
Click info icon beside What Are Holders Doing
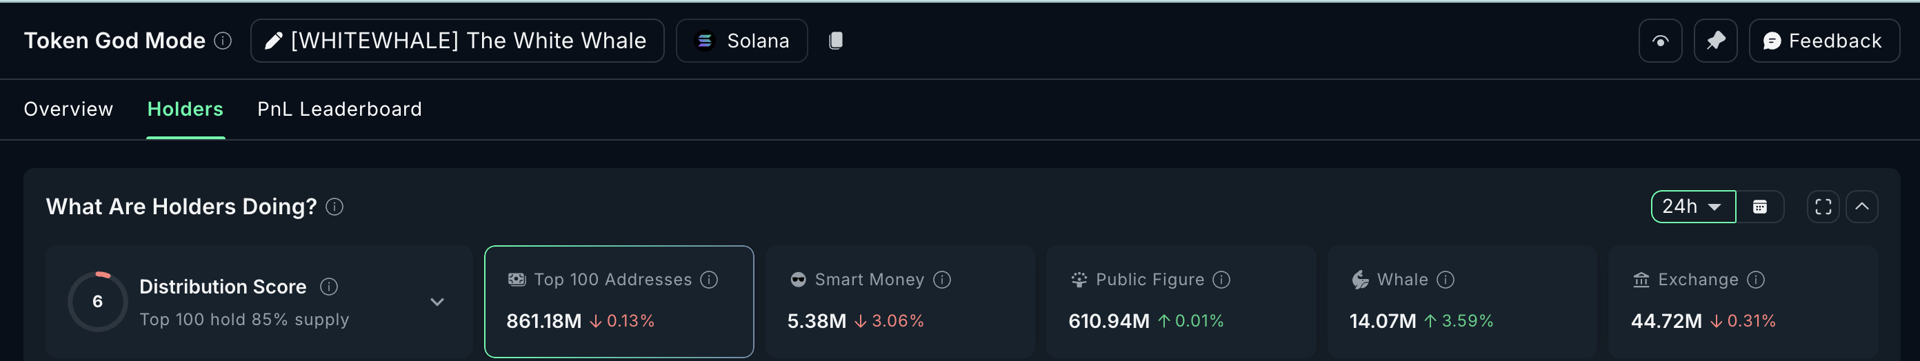[334, 207]
